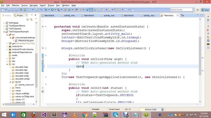Minimize the Project Explorer panel
211x118 pixels.
(x=32, y=15)
